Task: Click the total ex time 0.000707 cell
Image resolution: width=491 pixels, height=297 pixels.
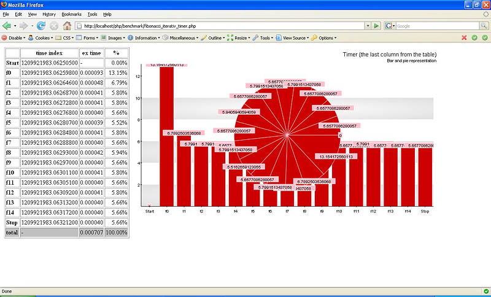Action: click(91, 233)
